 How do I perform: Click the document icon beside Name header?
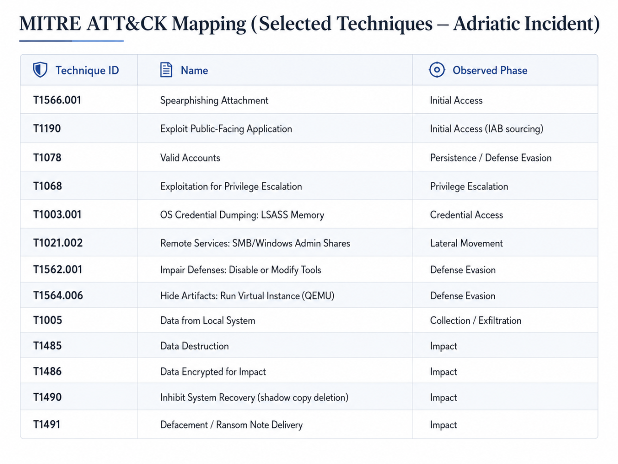pyautogui.click(x=166, y=70)
